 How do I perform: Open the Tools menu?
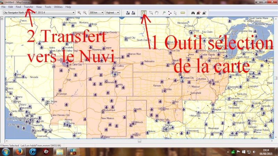tap(48, 7)
